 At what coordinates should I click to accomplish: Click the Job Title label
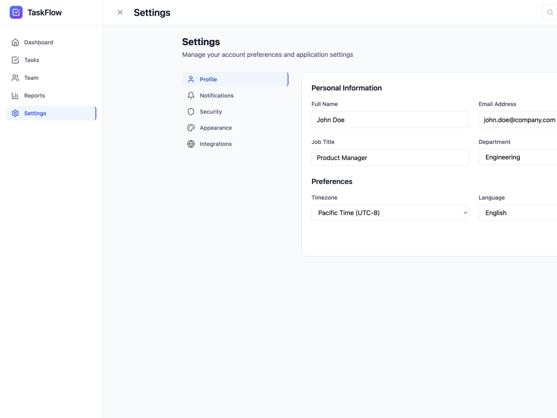pos(323,142)
